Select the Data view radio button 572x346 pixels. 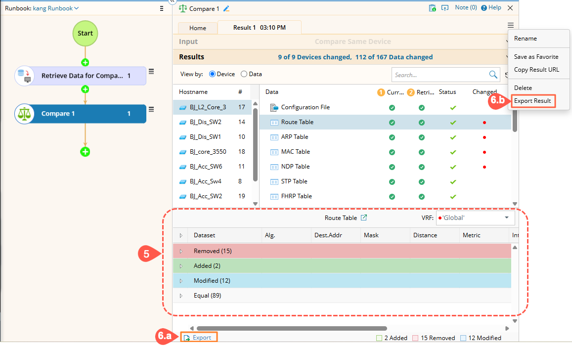point(244,74)
